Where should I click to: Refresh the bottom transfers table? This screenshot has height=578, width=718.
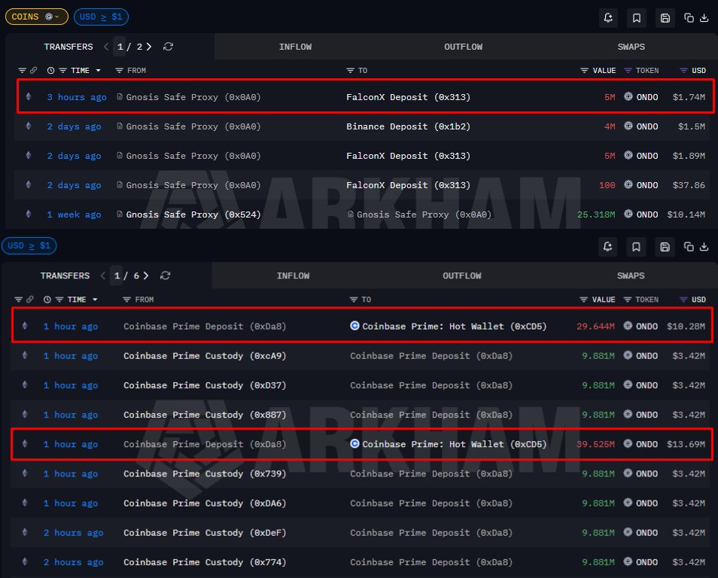(x=166, y=275)
